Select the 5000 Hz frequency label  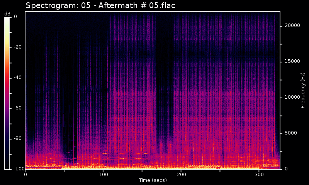tap(291, 133)
